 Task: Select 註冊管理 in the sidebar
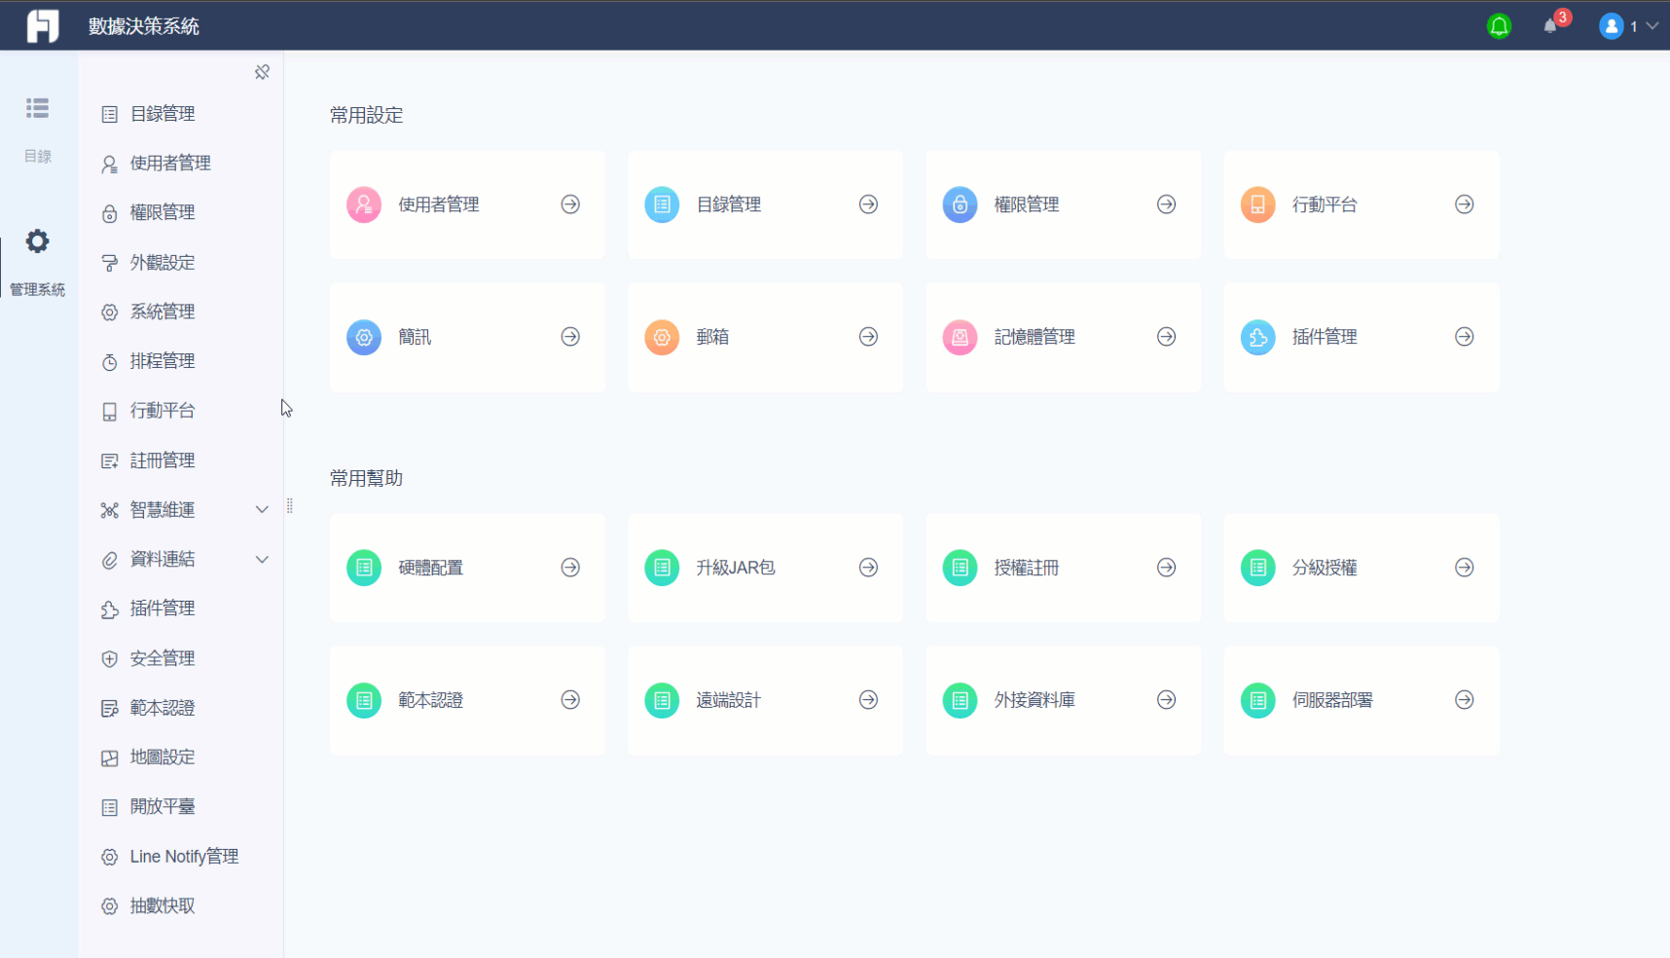[181, 461]
